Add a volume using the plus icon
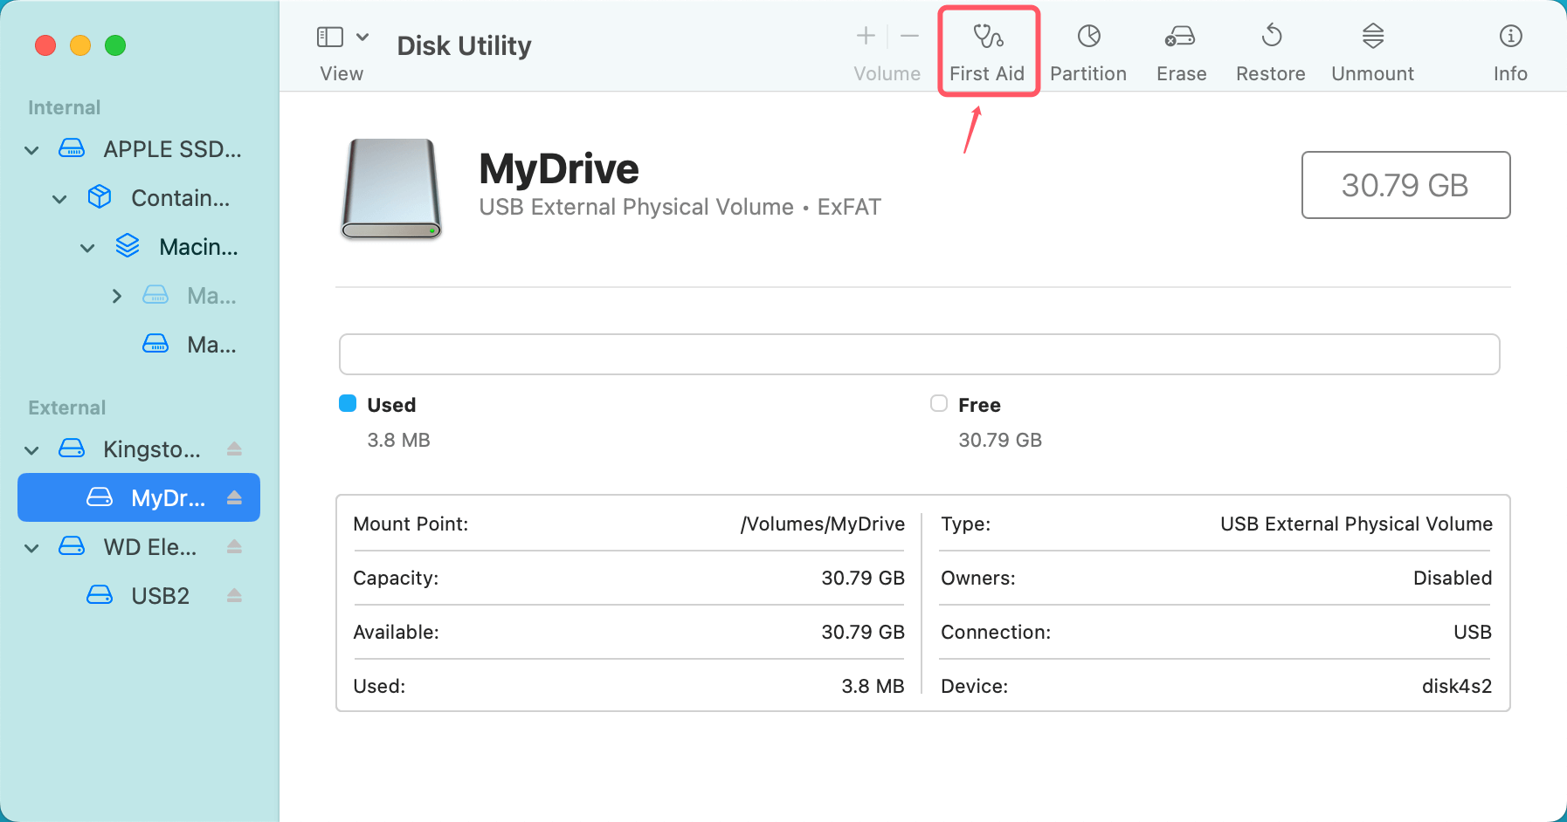 (865, 37)
